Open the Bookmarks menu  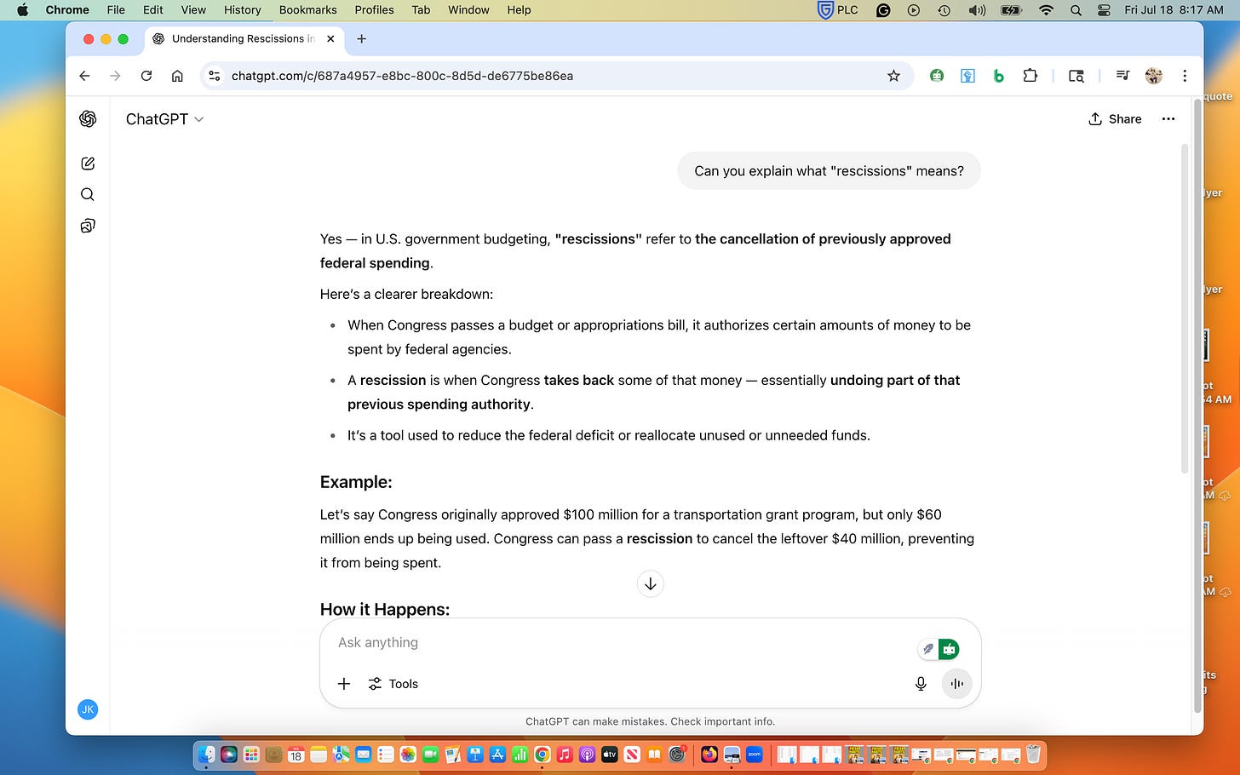[308, 10]
